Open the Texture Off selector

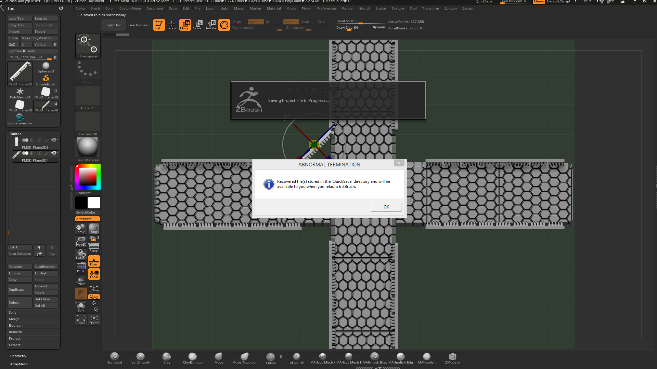(88, 124)
